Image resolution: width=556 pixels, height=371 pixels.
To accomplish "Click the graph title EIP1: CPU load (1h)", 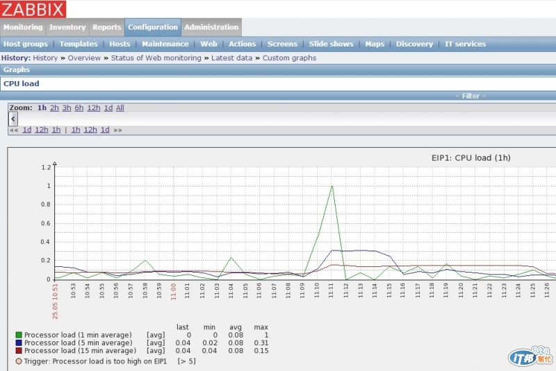I will pos(471,157).
